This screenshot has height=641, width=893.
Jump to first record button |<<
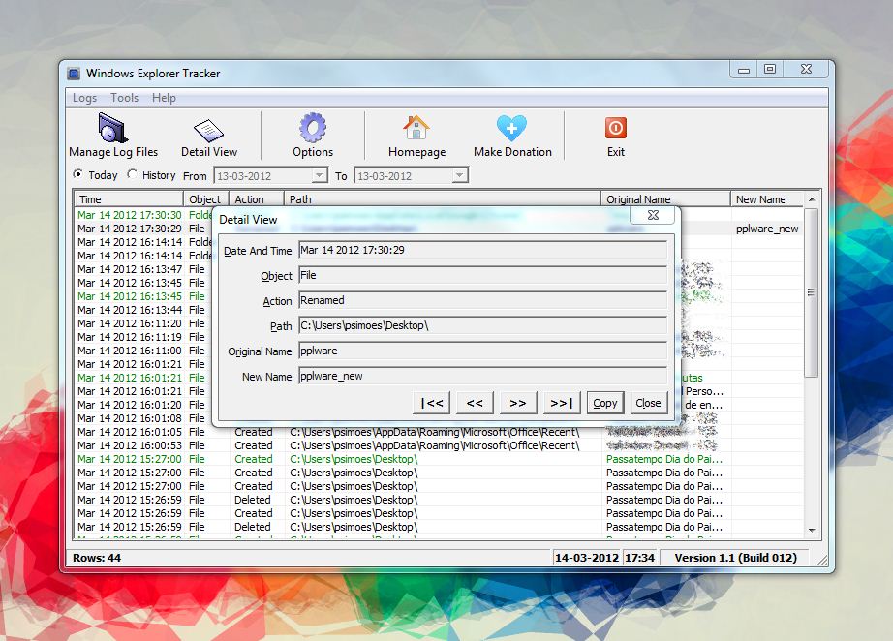click(x=432, y=403)
